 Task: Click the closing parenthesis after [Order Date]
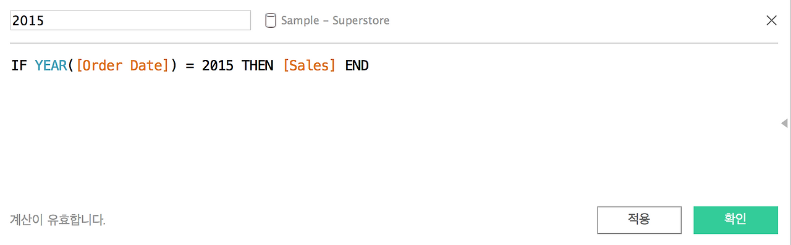coord(174,65)
